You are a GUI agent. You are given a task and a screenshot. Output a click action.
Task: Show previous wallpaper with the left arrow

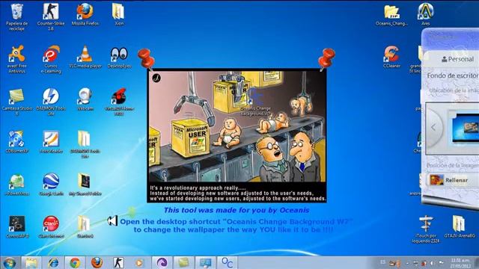433,128
